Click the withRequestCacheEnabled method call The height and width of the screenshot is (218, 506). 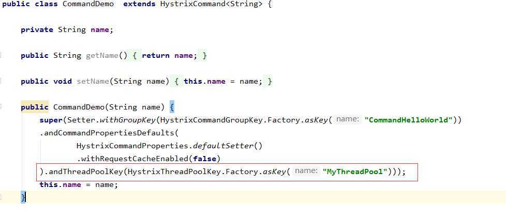coord(135,159)
